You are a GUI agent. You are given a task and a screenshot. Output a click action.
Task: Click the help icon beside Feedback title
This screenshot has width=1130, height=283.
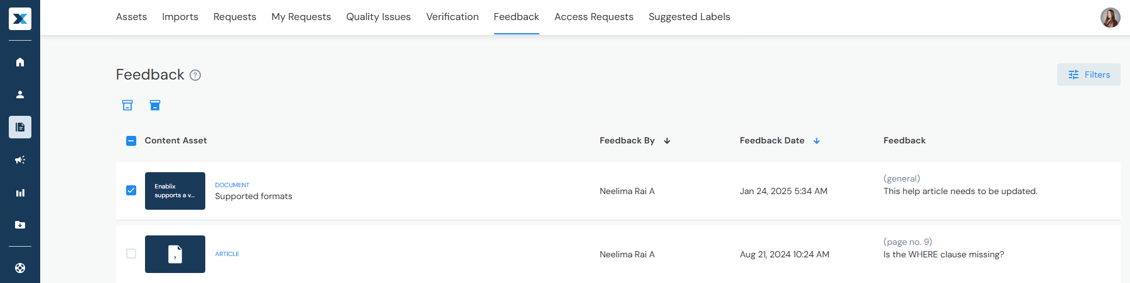tap(195, 75)
